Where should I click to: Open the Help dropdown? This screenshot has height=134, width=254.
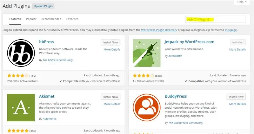point(242,2)
